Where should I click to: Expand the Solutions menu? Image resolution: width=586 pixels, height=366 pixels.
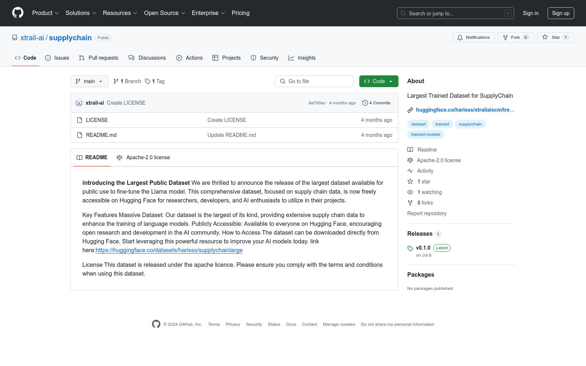(81, 13)
